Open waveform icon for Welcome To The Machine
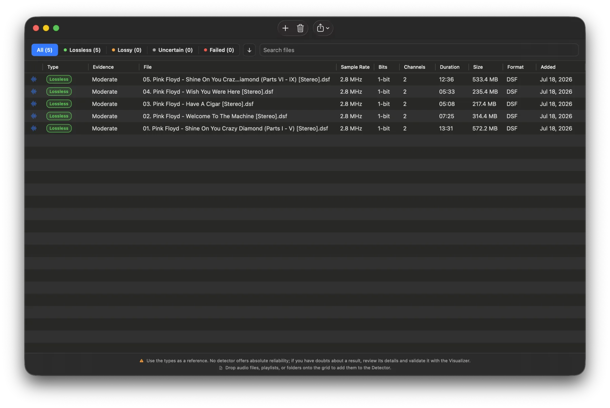610x408 pixels. coord(34,116)
